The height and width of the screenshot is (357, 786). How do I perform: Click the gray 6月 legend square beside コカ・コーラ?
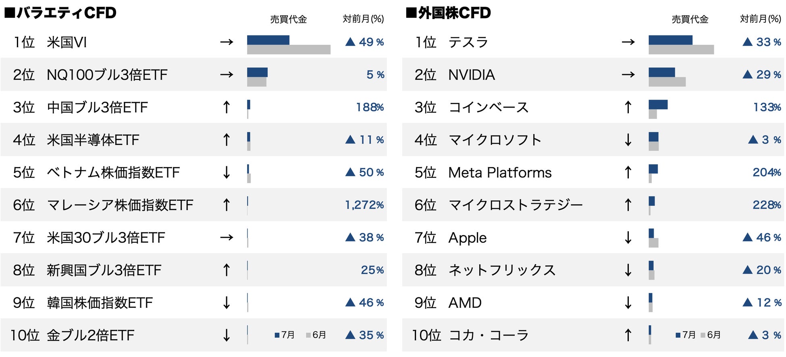(x=703, y=335)
